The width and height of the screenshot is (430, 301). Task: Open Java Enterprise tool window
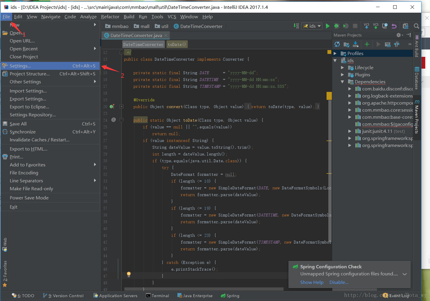pyautogui.click(x=195, y=296)
